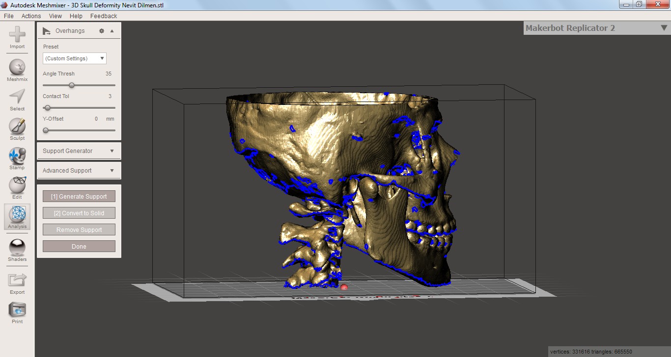This screenshot has height=357, width=671.
Task: Adjust the Angle Thresh slider
Action: (x=72, y=85)
